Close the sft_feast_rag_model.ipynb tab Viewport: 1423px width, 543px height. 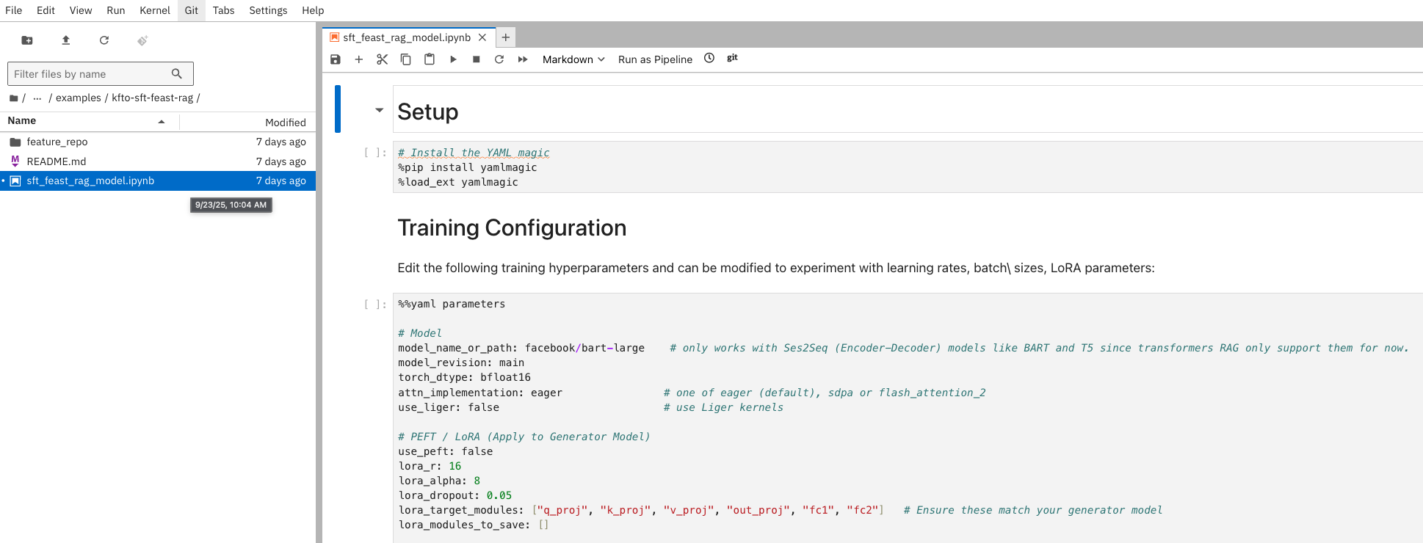point(482,37)
